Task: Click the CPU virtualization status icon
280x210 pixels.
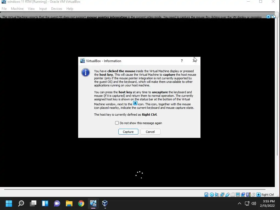Action: [248, 195]
